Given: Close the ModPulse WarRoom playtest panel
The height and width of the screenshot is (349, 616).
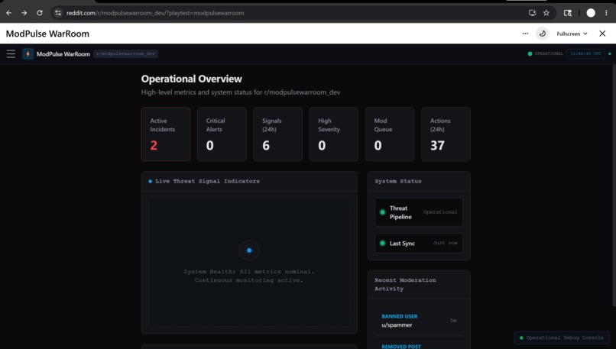Looking at the screenshot, I should (602, 34).
